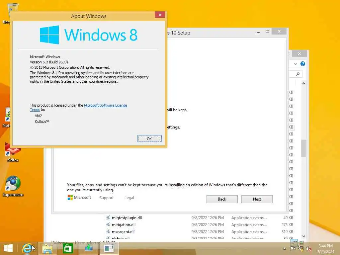
Task: Switch Explorer to large icons view button
Action: (301, 242)
